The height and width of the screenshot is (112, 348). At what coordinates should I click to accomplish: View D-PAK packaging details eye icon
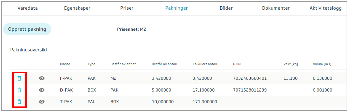pos(42,90)
